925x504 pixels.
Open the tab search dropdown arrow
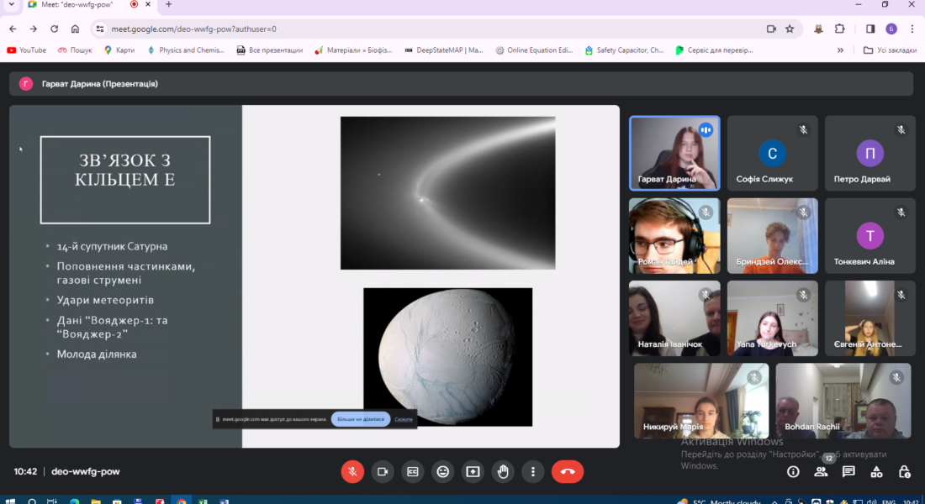point(9,5)
